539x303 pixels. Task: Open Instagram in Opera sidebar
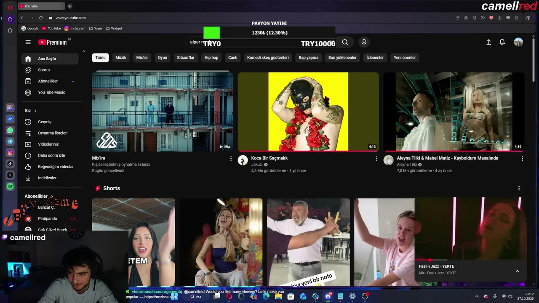click(10, 153)
